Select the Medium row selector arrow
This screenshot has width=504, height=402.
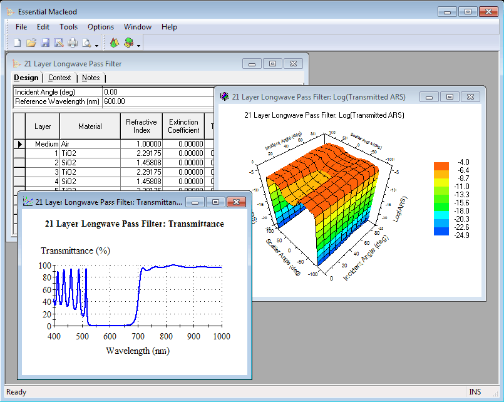19,144
